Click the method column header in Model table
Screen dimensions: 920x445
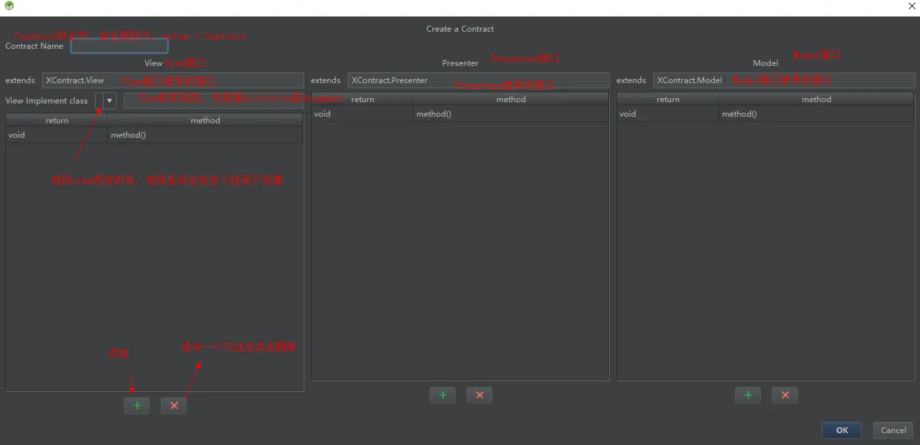[817, 100]
